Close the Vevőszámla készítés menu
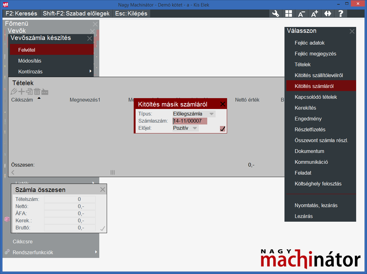367x274 pixels. tap(90, 38)
